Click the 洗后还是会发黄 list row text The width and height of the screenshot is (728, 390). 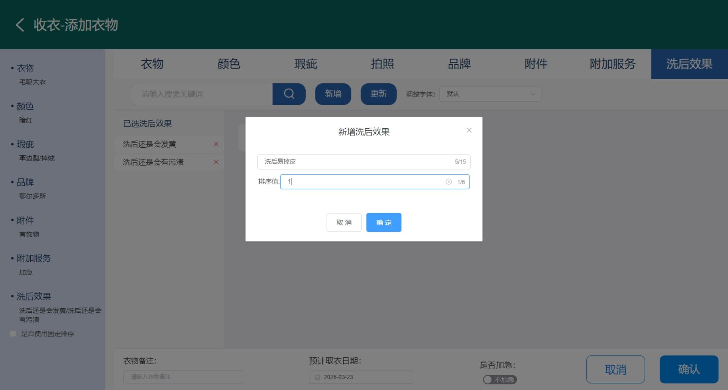point(149,144)
